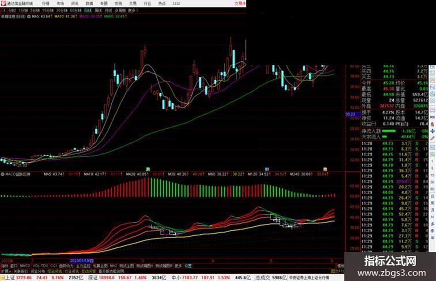Click the green marker icon on the chart divider

tap(149, 169)
